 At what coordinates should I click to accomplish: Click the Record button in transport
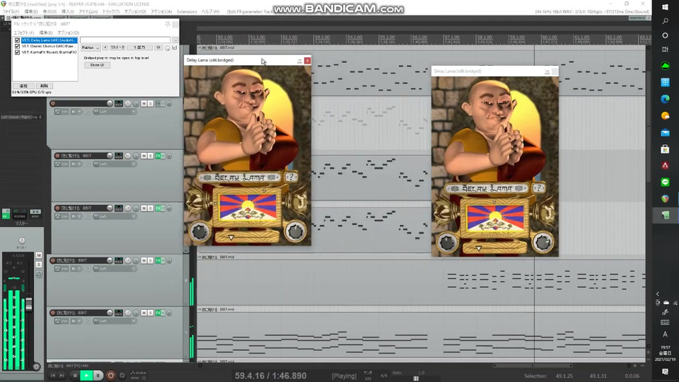(110, 376)
